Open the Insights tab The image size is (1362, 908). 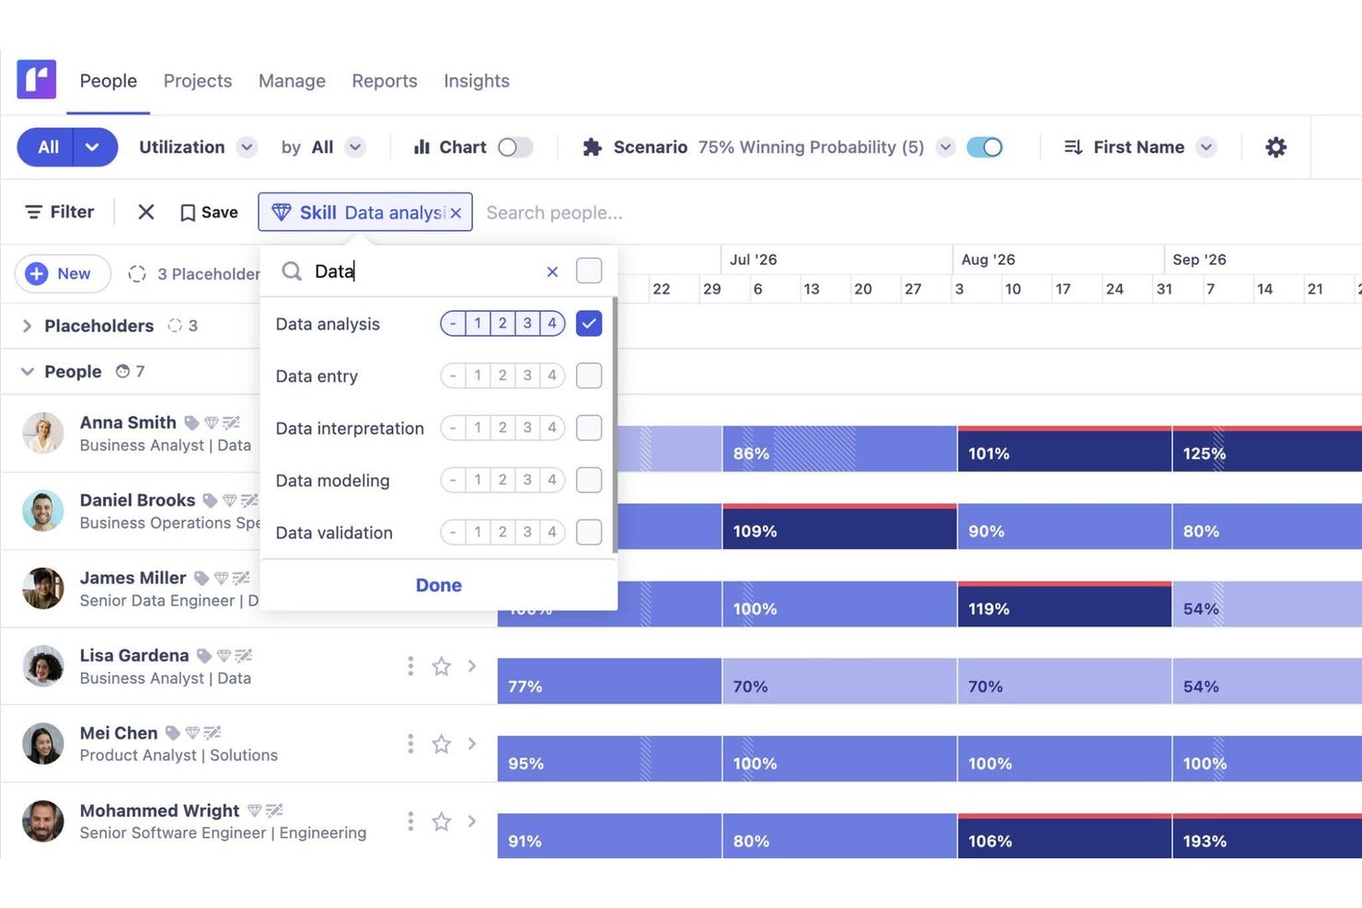point(477,81)
